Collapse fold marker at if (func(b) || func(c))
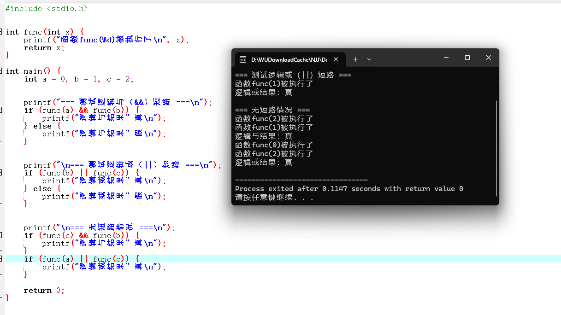 1,173
